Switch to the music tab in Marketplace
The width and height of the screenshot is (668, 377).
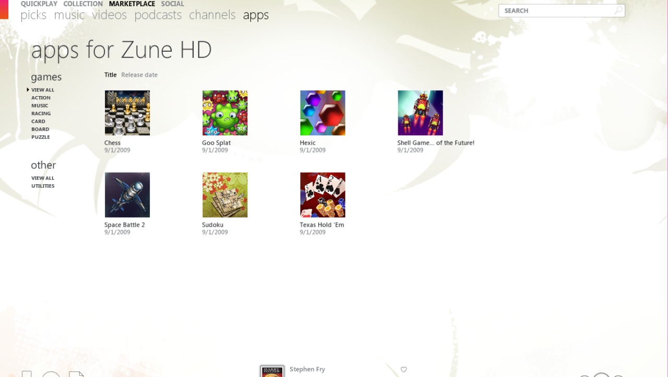point(69,15)
